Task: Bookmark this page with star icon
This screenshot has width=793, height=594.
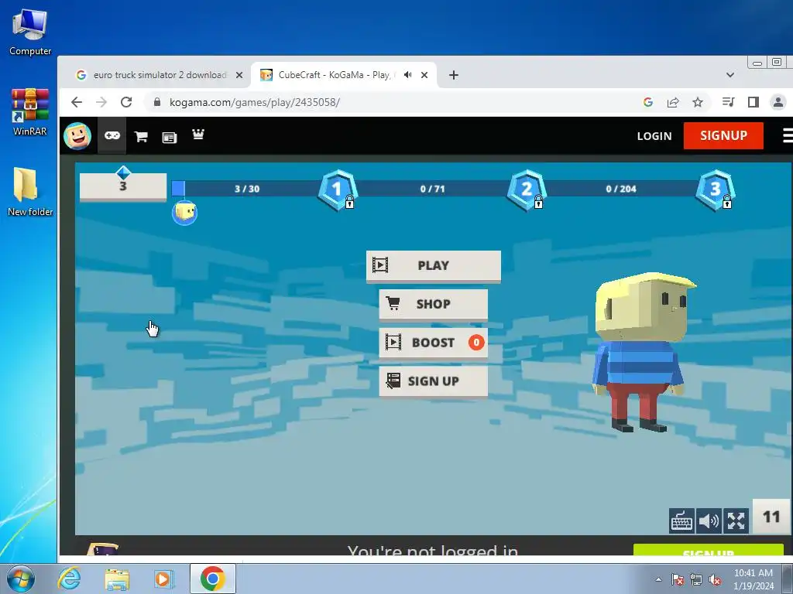Action: coord(698,102)
